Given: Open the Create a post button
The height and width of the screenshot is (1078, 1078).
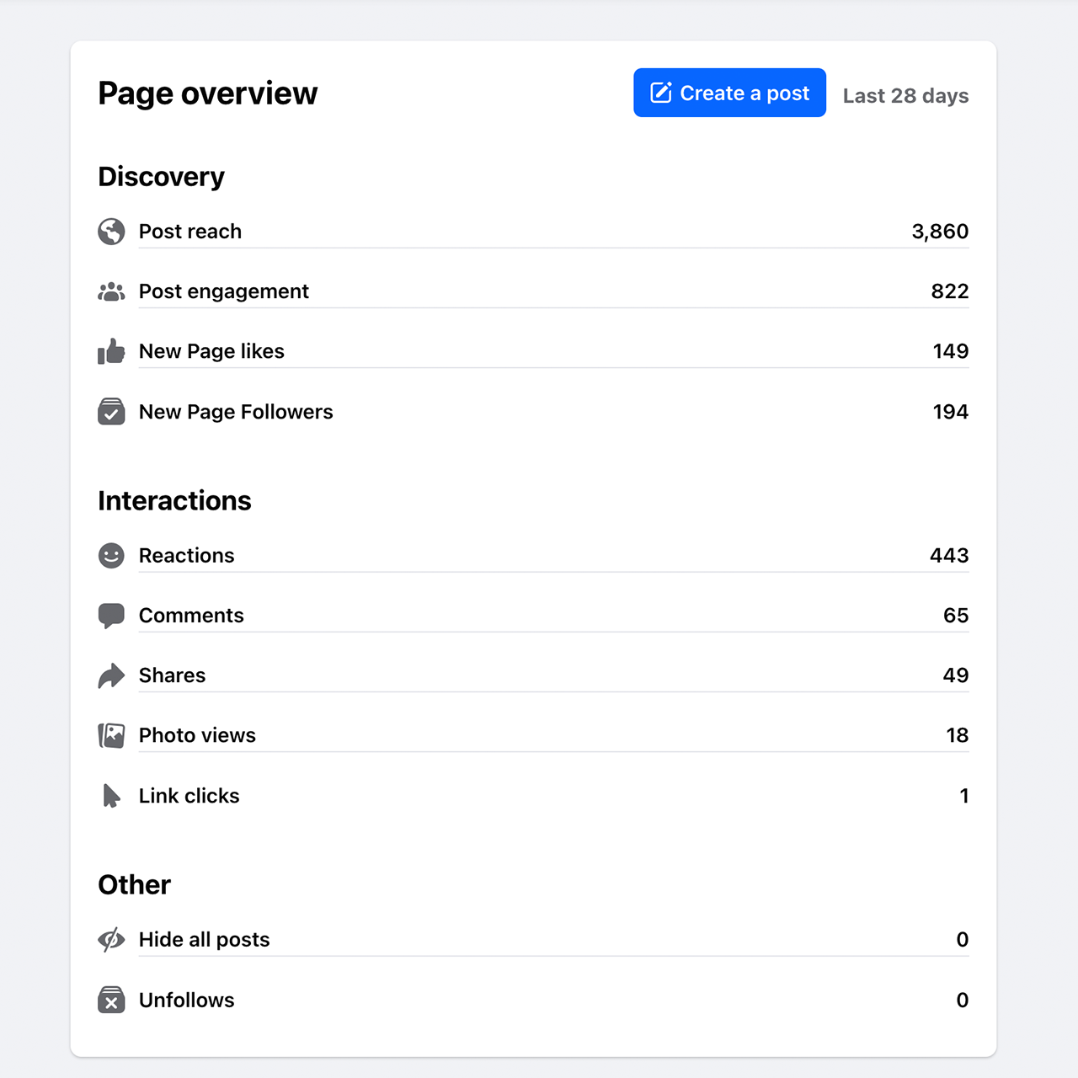Looking at the screenshot, I should pyautogui.click(x=729, y=93).
